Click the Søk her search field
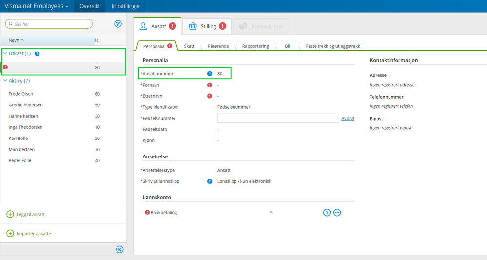487x260 pixels. (49, 24)
